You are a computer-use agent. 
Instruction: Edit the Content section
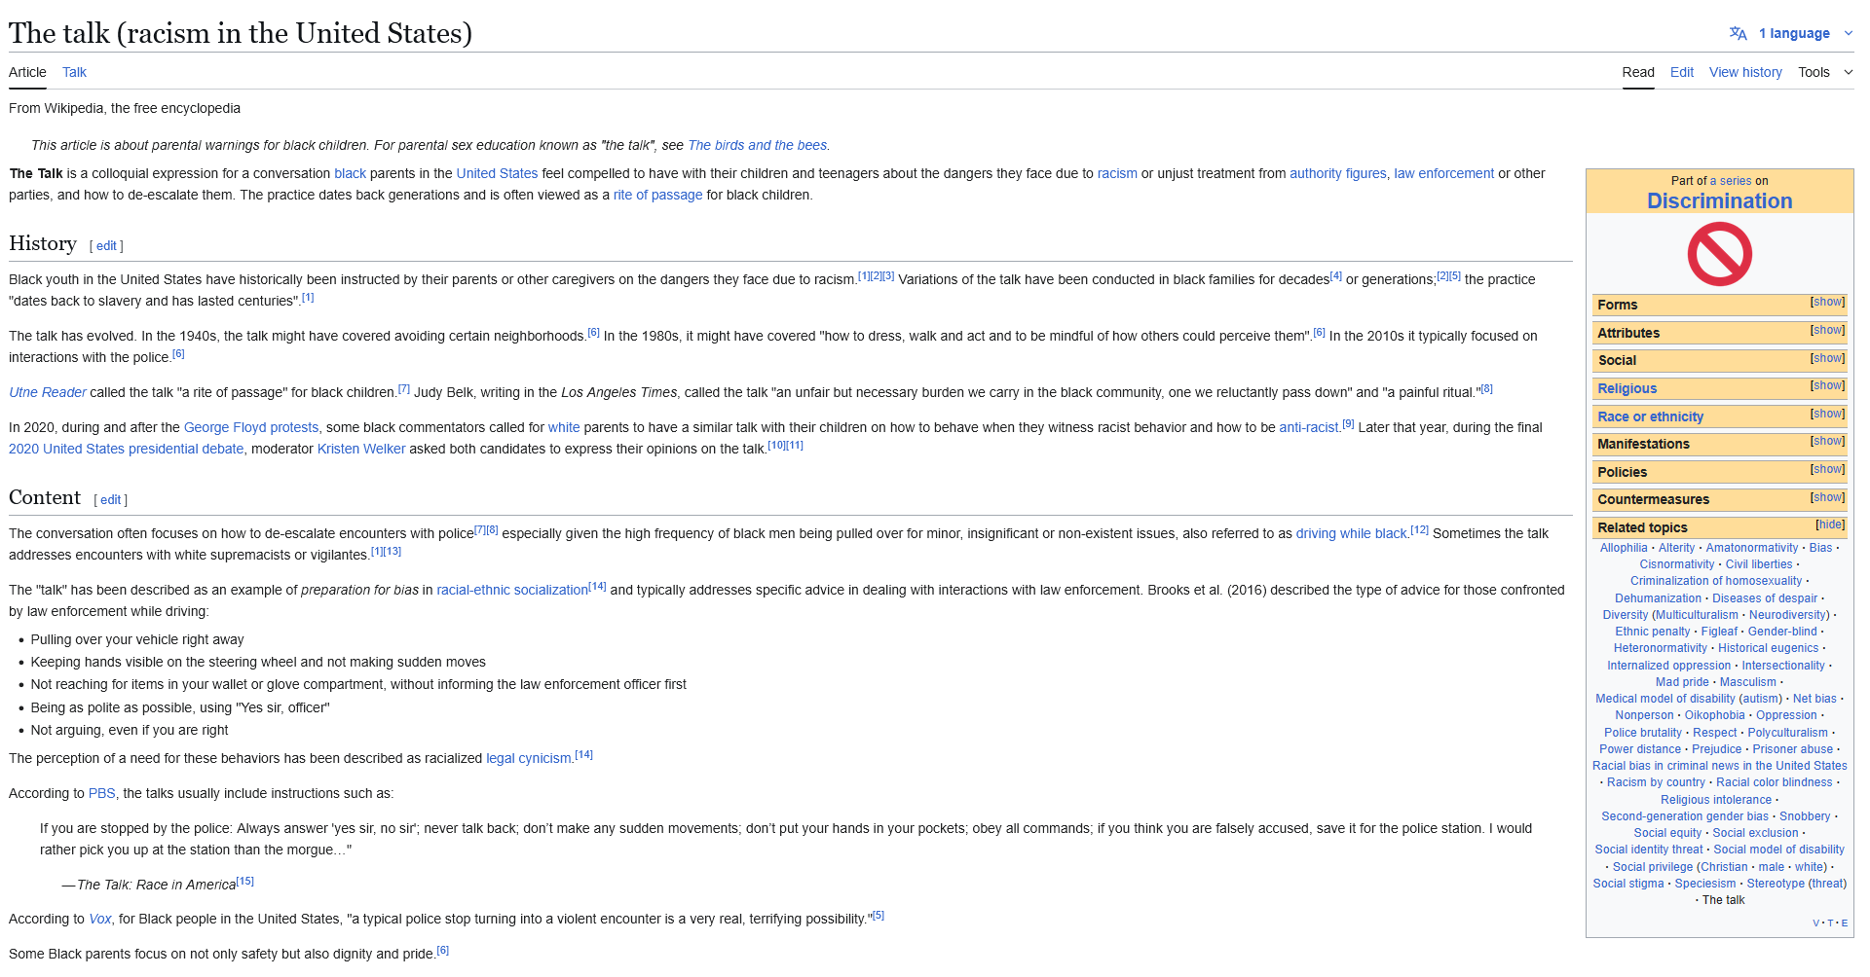coord(111,500)
